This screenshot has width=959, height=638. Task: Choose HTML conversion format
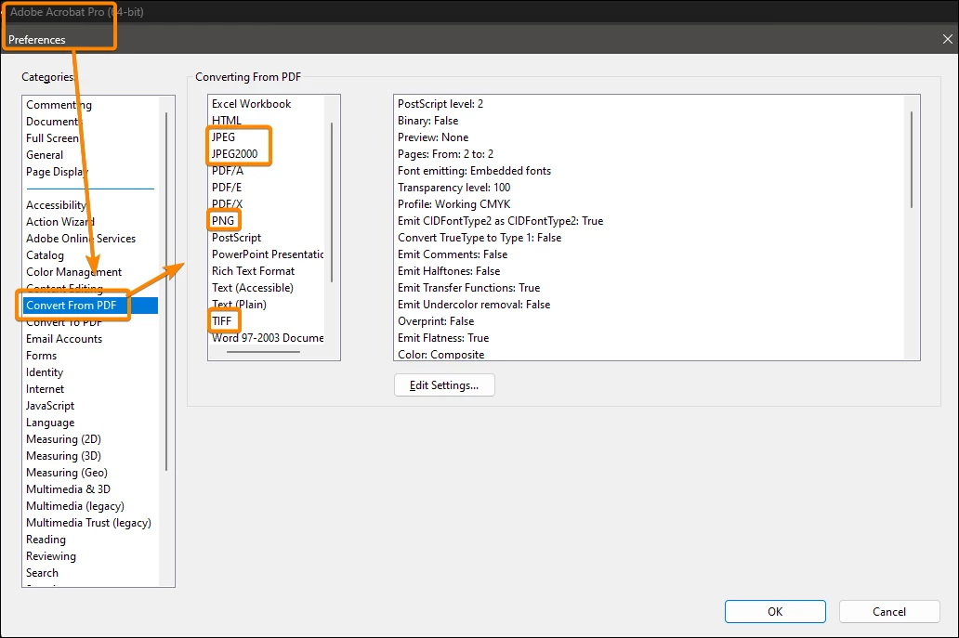tap(227, 121)
